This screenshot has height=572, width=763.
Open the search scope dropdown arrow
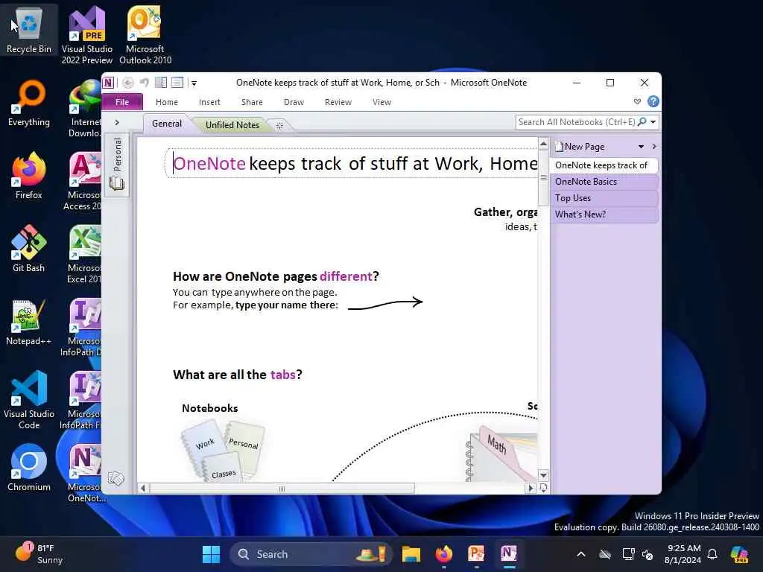pyautogui.click(x=653, y=122)
